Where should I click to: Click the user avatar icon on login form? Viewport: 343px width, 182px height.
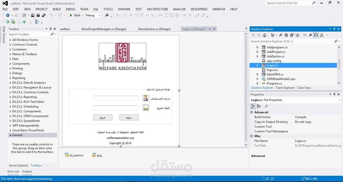click(x=146, y=98)
